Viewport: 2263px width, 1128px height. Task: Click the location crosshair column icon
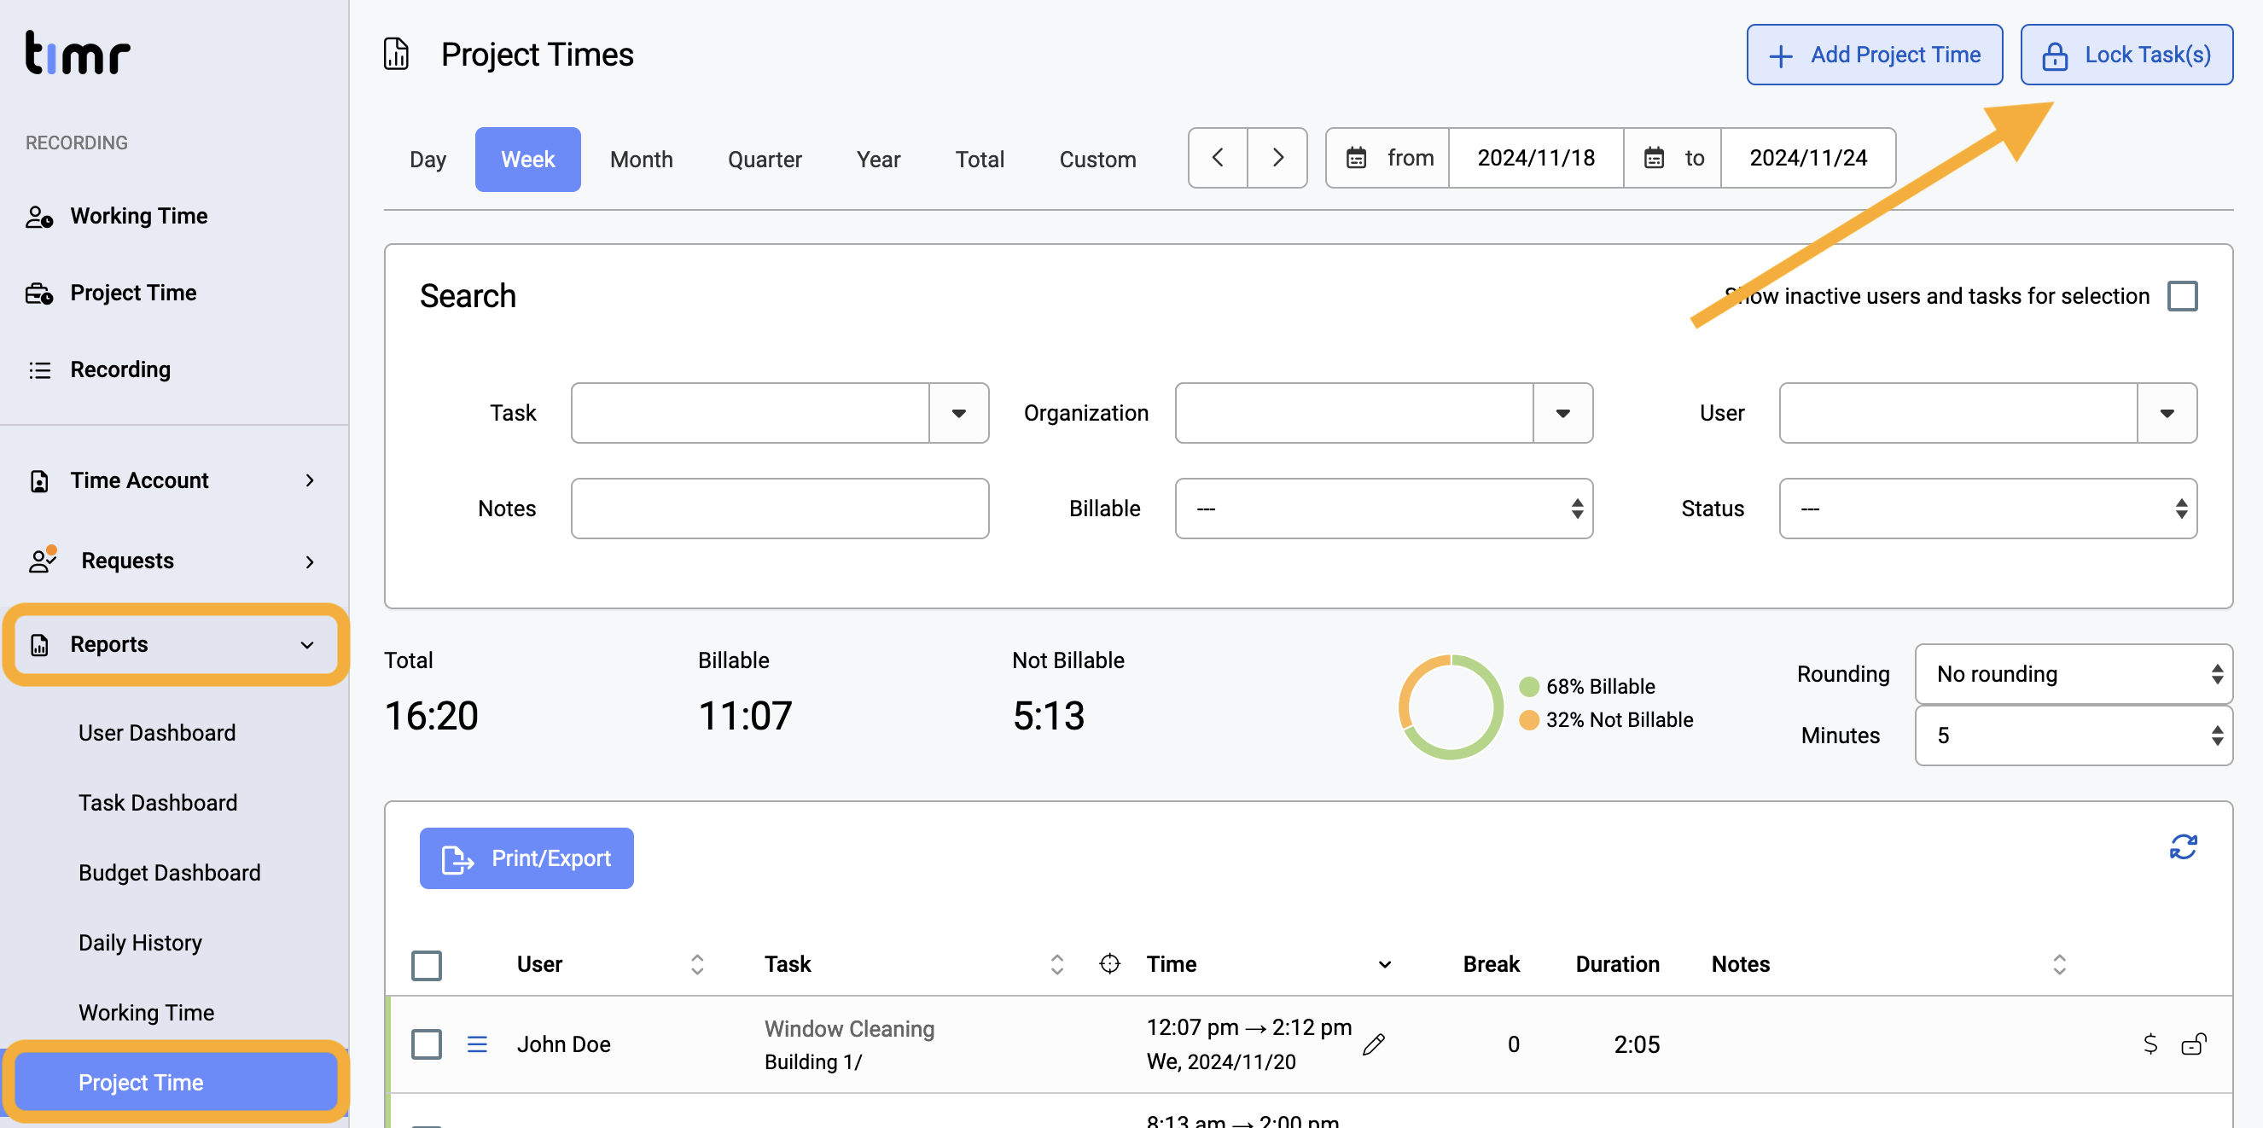pyautogui.click(x=1109, y=963)
